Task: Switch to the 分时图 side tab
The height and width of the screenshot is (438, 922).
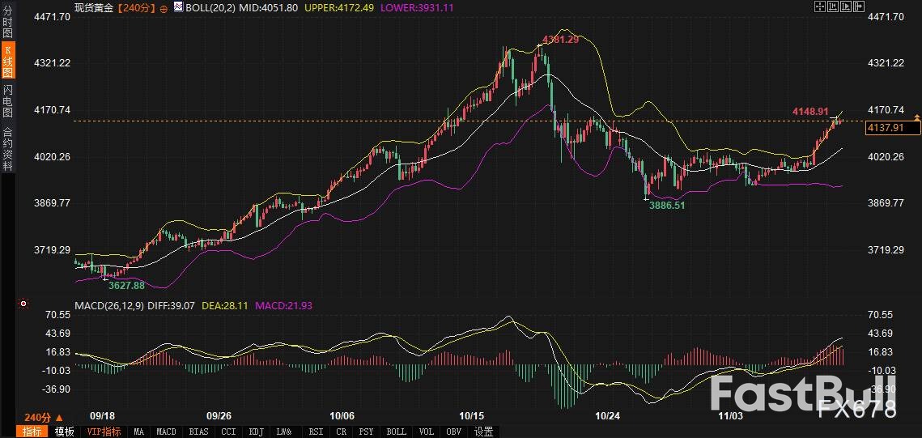Action: click(x=7, y=23)
